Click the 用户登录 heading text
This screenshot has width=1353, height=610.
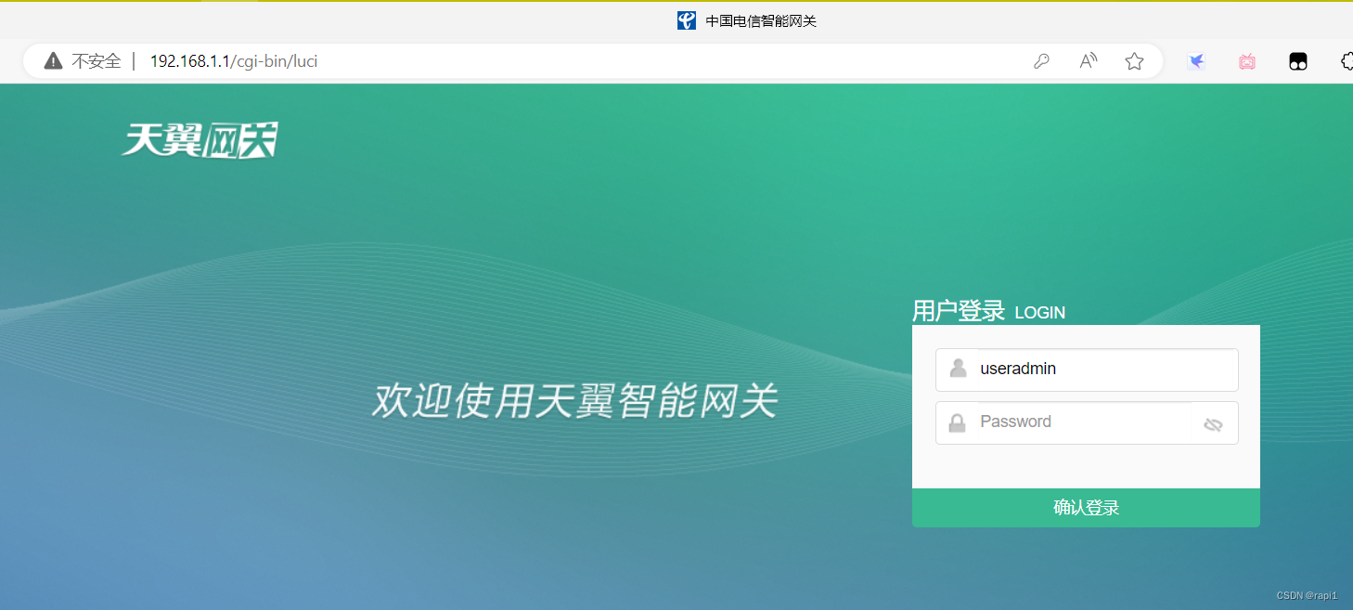tap(959, 311)
